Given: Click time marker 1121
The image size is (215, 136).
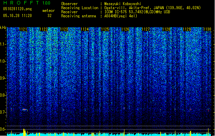Looking at the screenshot, I should tap(23, 29).
